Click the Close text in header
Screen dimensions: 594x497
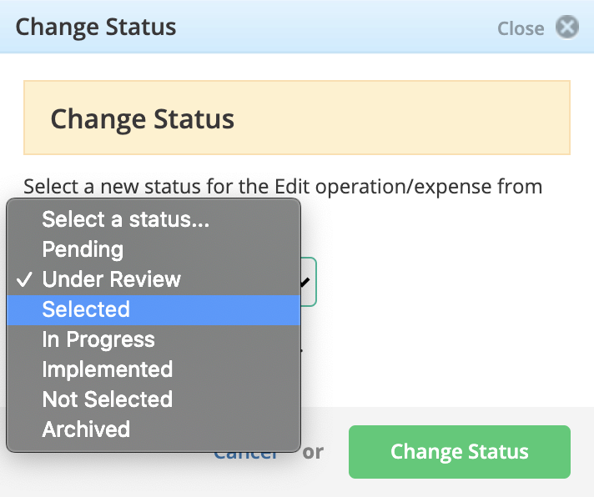pyautogui.click(x=521, y=28)
